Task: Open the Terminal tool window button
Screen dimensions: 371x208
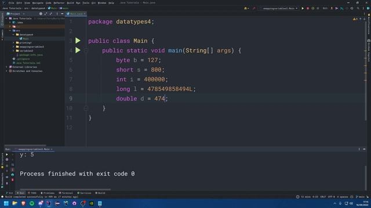Action: [x=66, y=193]
